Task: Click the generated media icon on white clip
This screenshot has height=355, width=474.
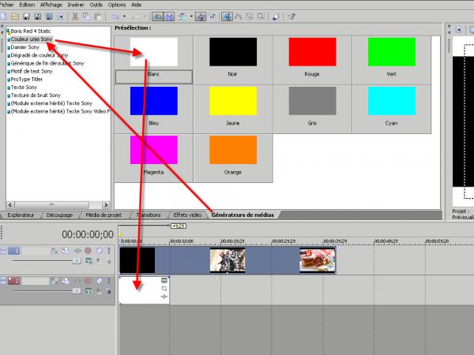Action: click(164, 281)
